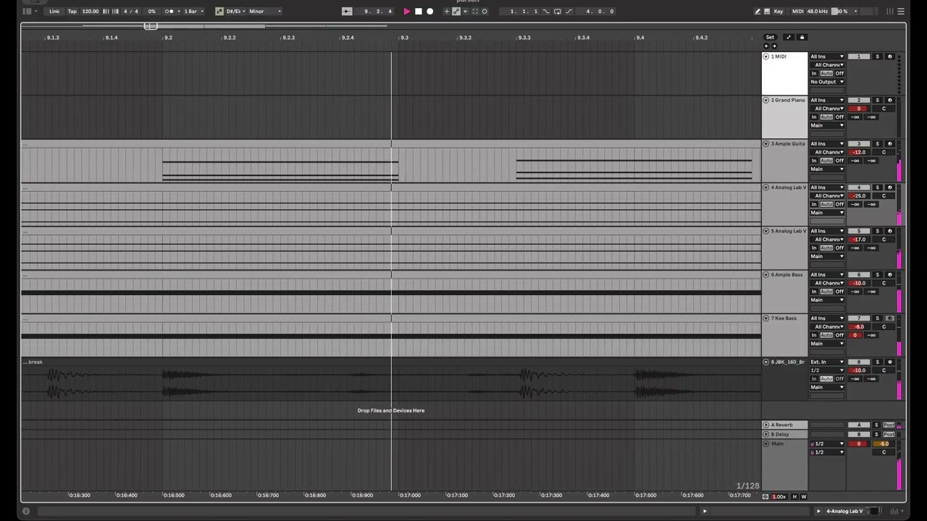927x521 pixels.
Task: Click the optimize arrangement height arrows icon
Action: [x=789, y=38]
